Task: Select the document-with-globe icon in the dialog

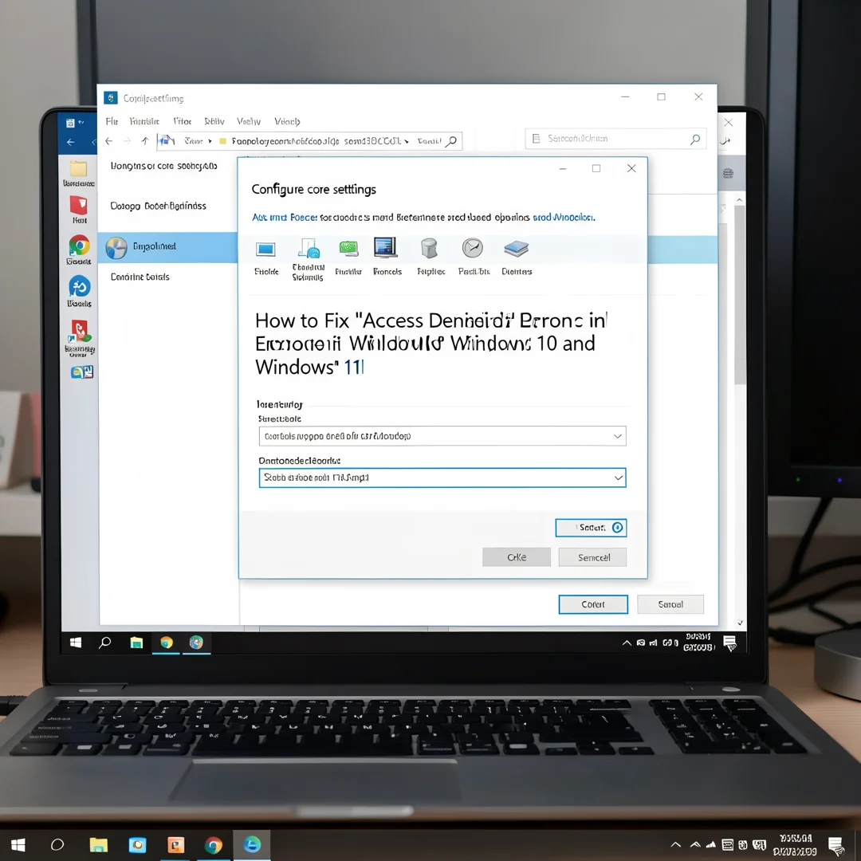Action: coord(309,248)
